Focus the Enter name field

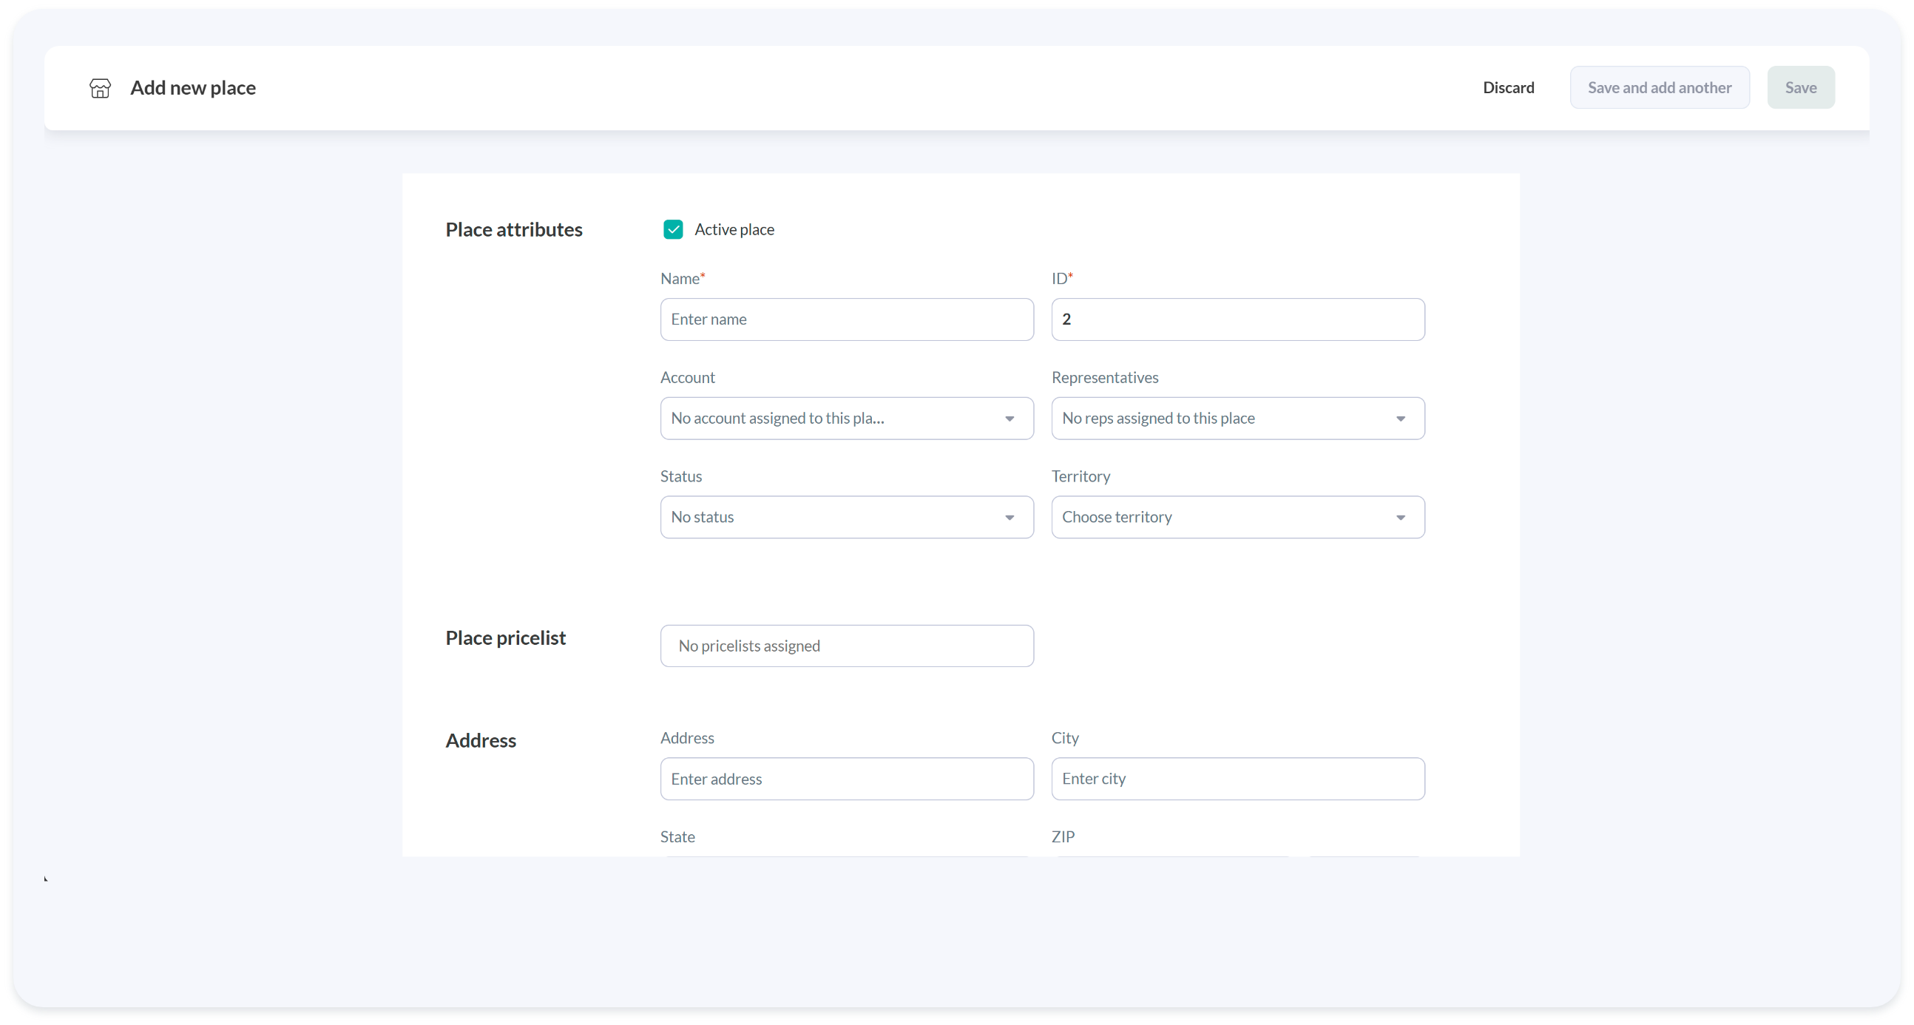point(846,319)
